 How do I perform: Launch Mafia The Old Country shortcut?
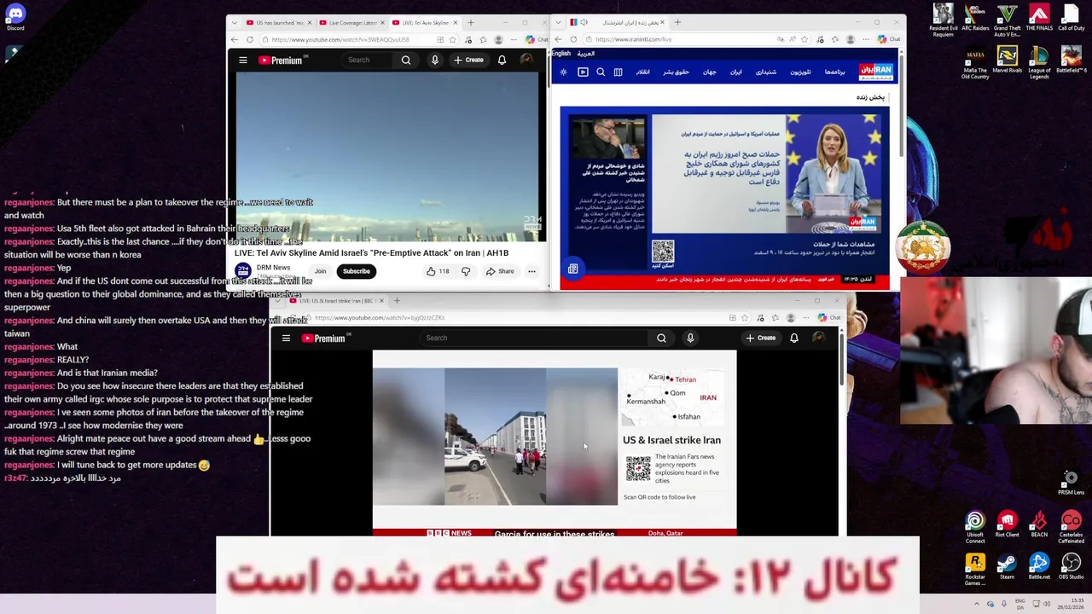pos(975,61)
